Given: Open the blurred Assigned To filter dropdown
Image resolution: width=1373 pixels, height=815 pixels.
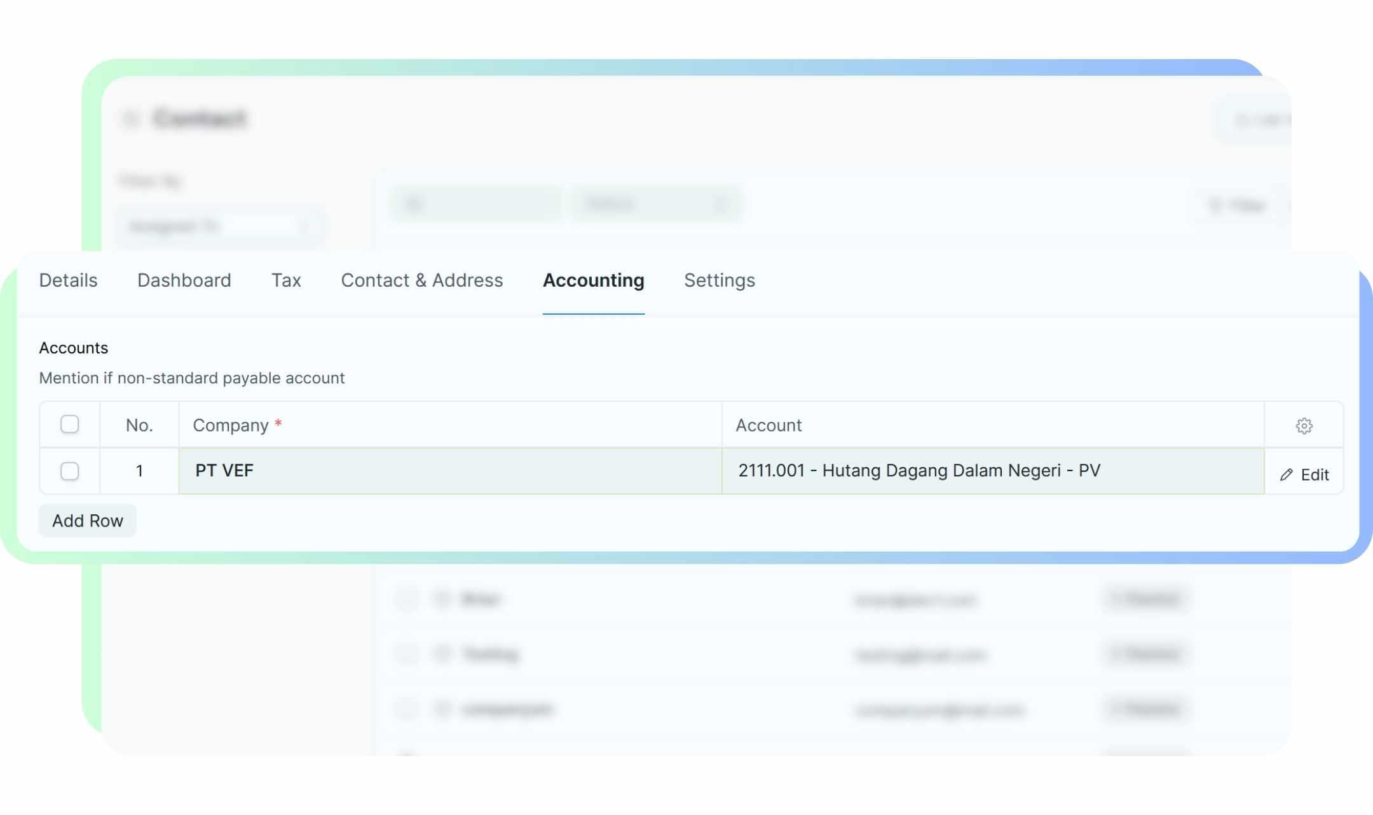Looking at the screenshot, I should click(x=219, y=226).
